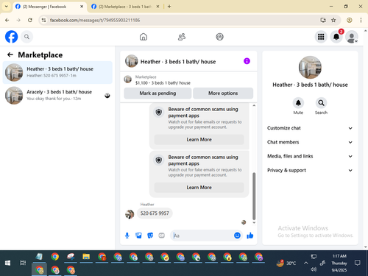This screenshot has width=368, height=276.
Task: Open site information icon in address bar
Action: (x=43, y=20)
